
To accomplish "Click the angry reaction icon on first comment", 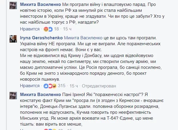I will click(x=46, y=29).
